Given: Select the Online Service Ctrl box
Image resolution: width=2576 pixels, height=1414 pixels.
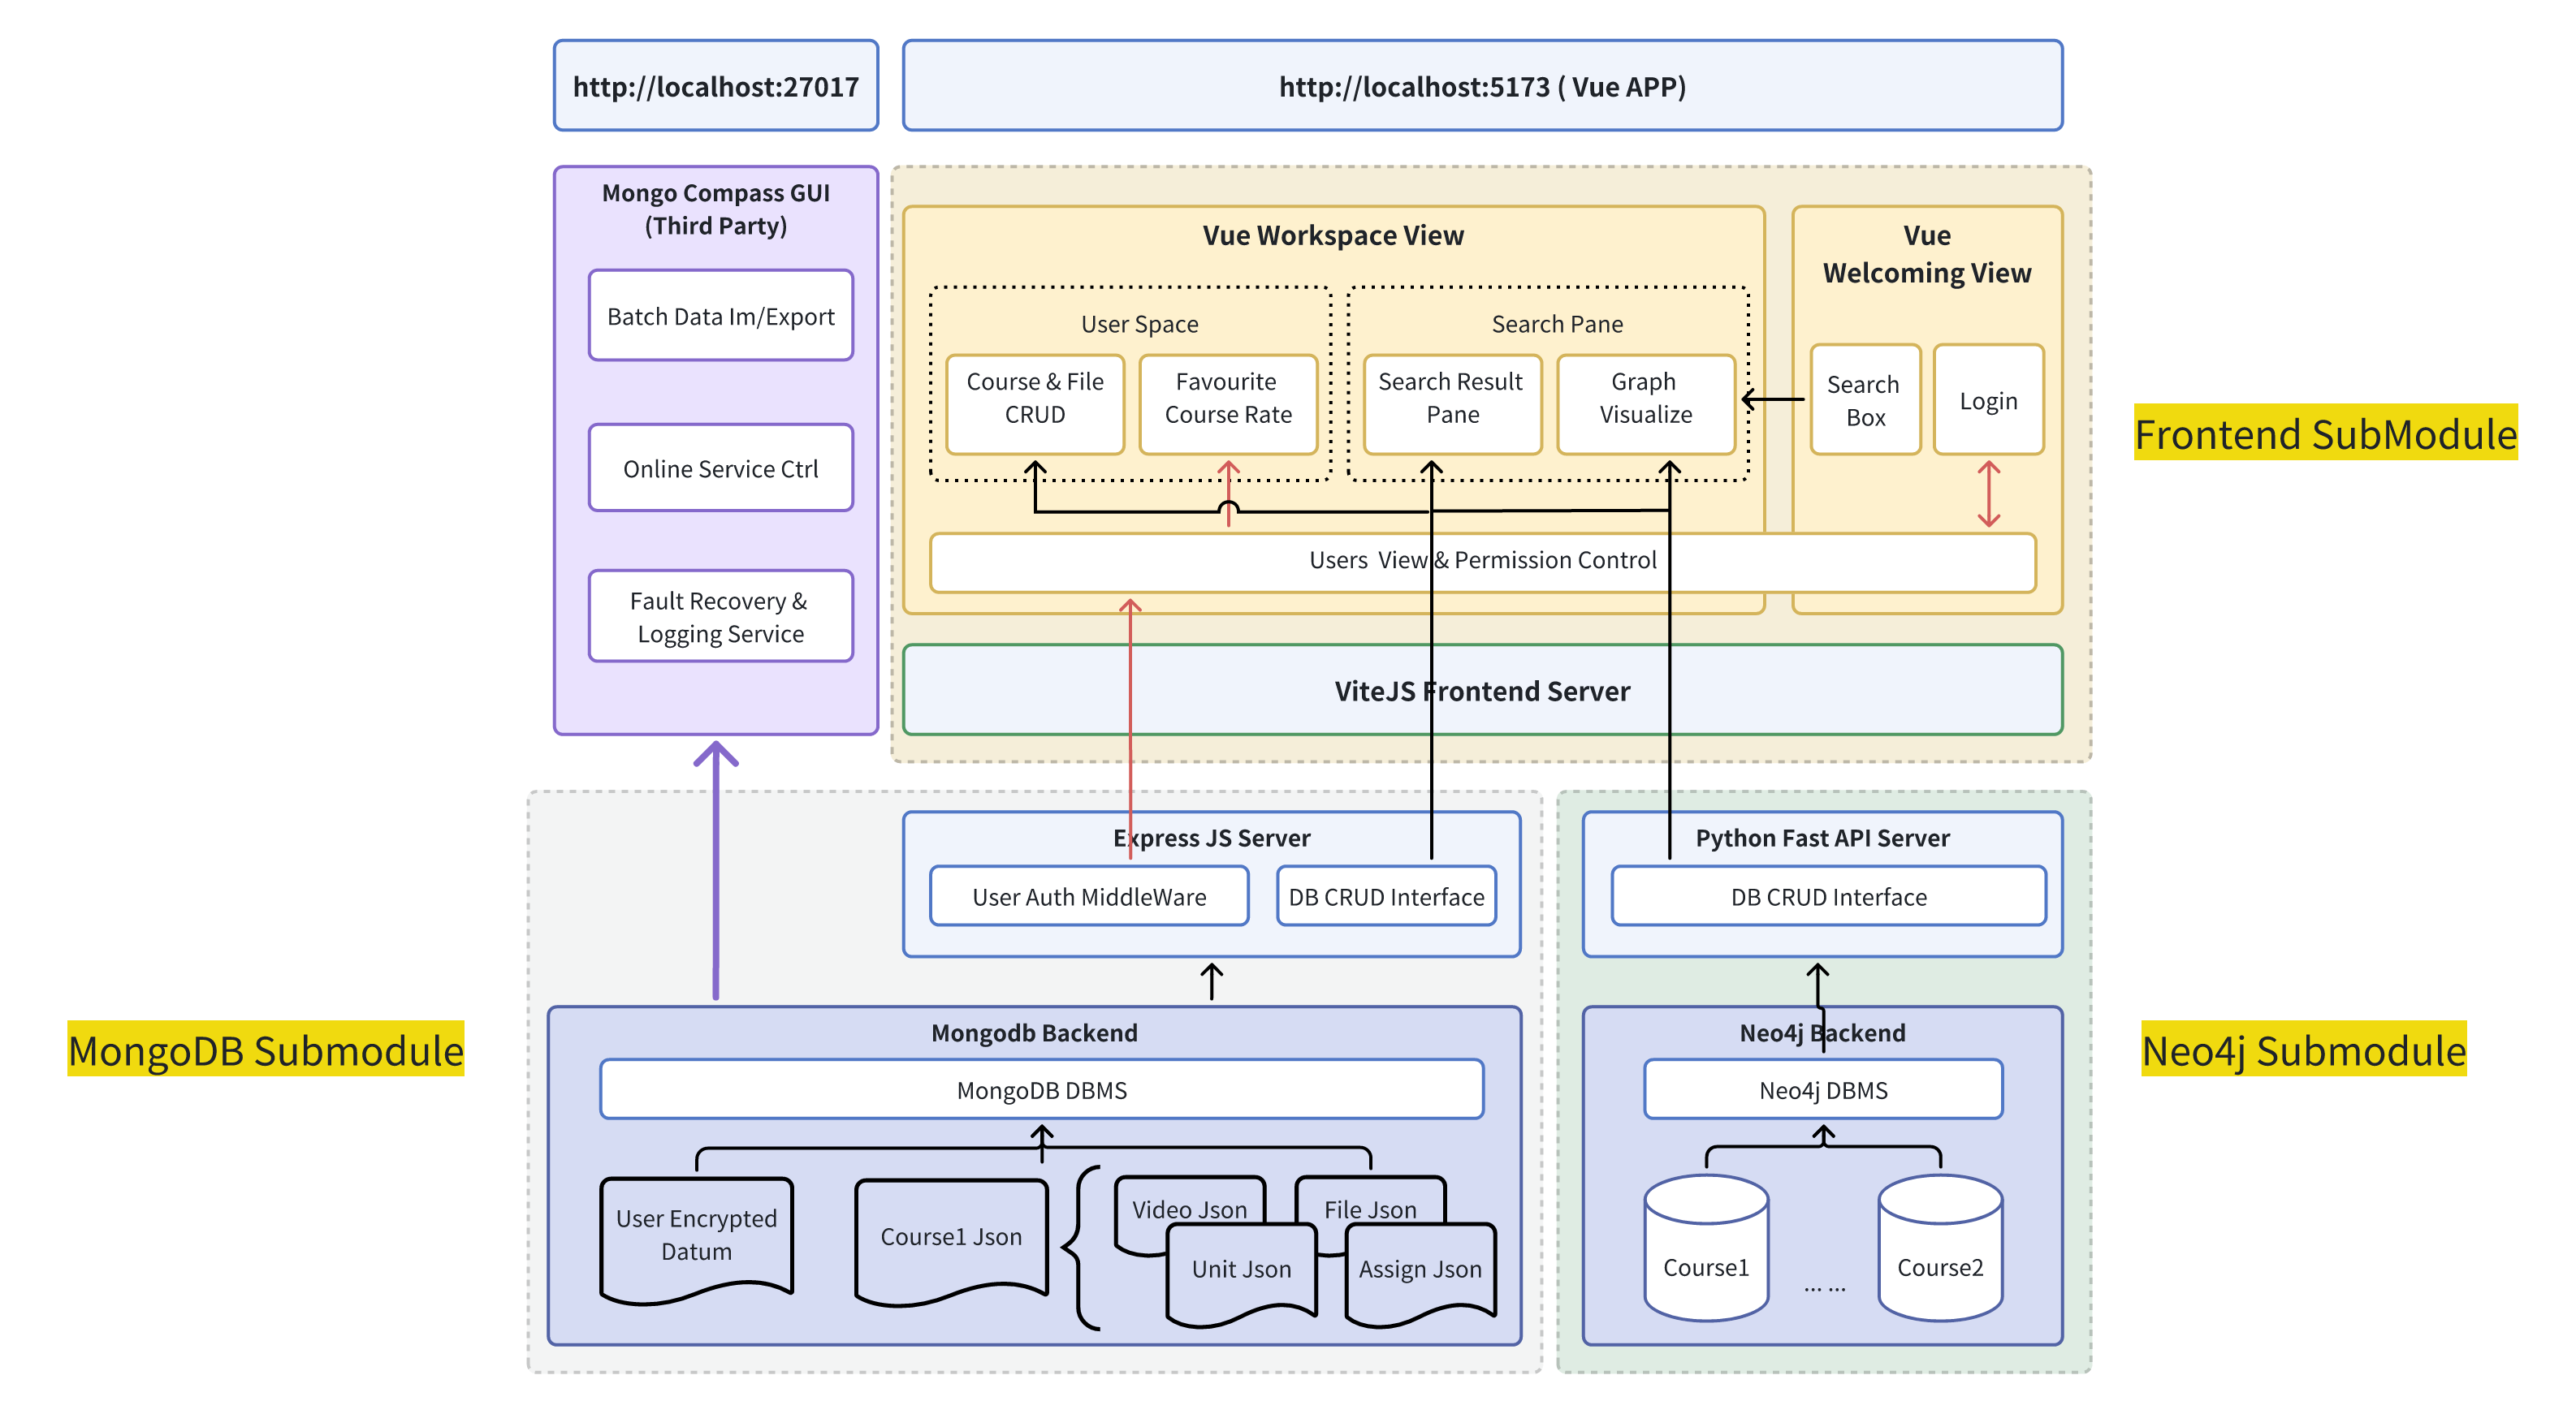Looking at the screenshot, I should tap(720, 468).
